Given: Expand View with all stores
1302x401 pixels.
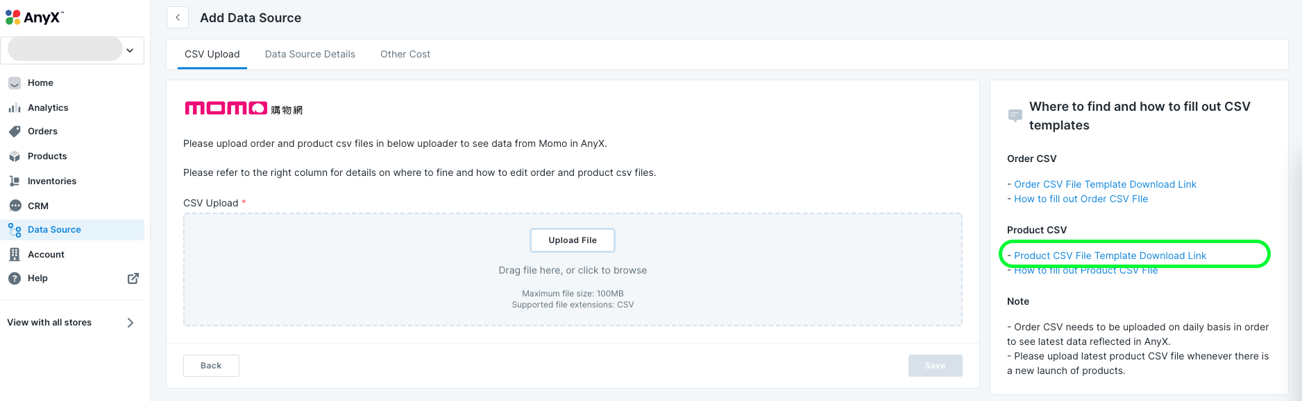Looking at the screenshot, I should 130,323.
